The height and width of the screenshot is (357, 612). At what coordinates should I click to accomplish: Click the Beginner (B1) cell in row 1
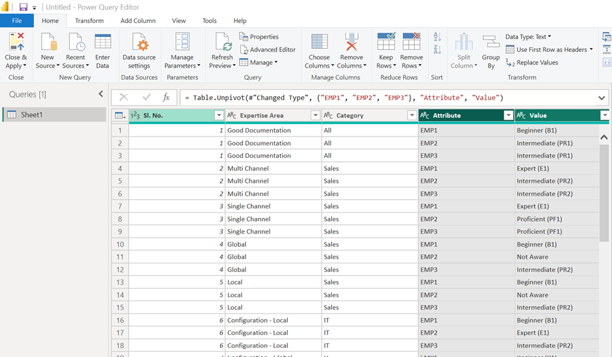point(557,130)
